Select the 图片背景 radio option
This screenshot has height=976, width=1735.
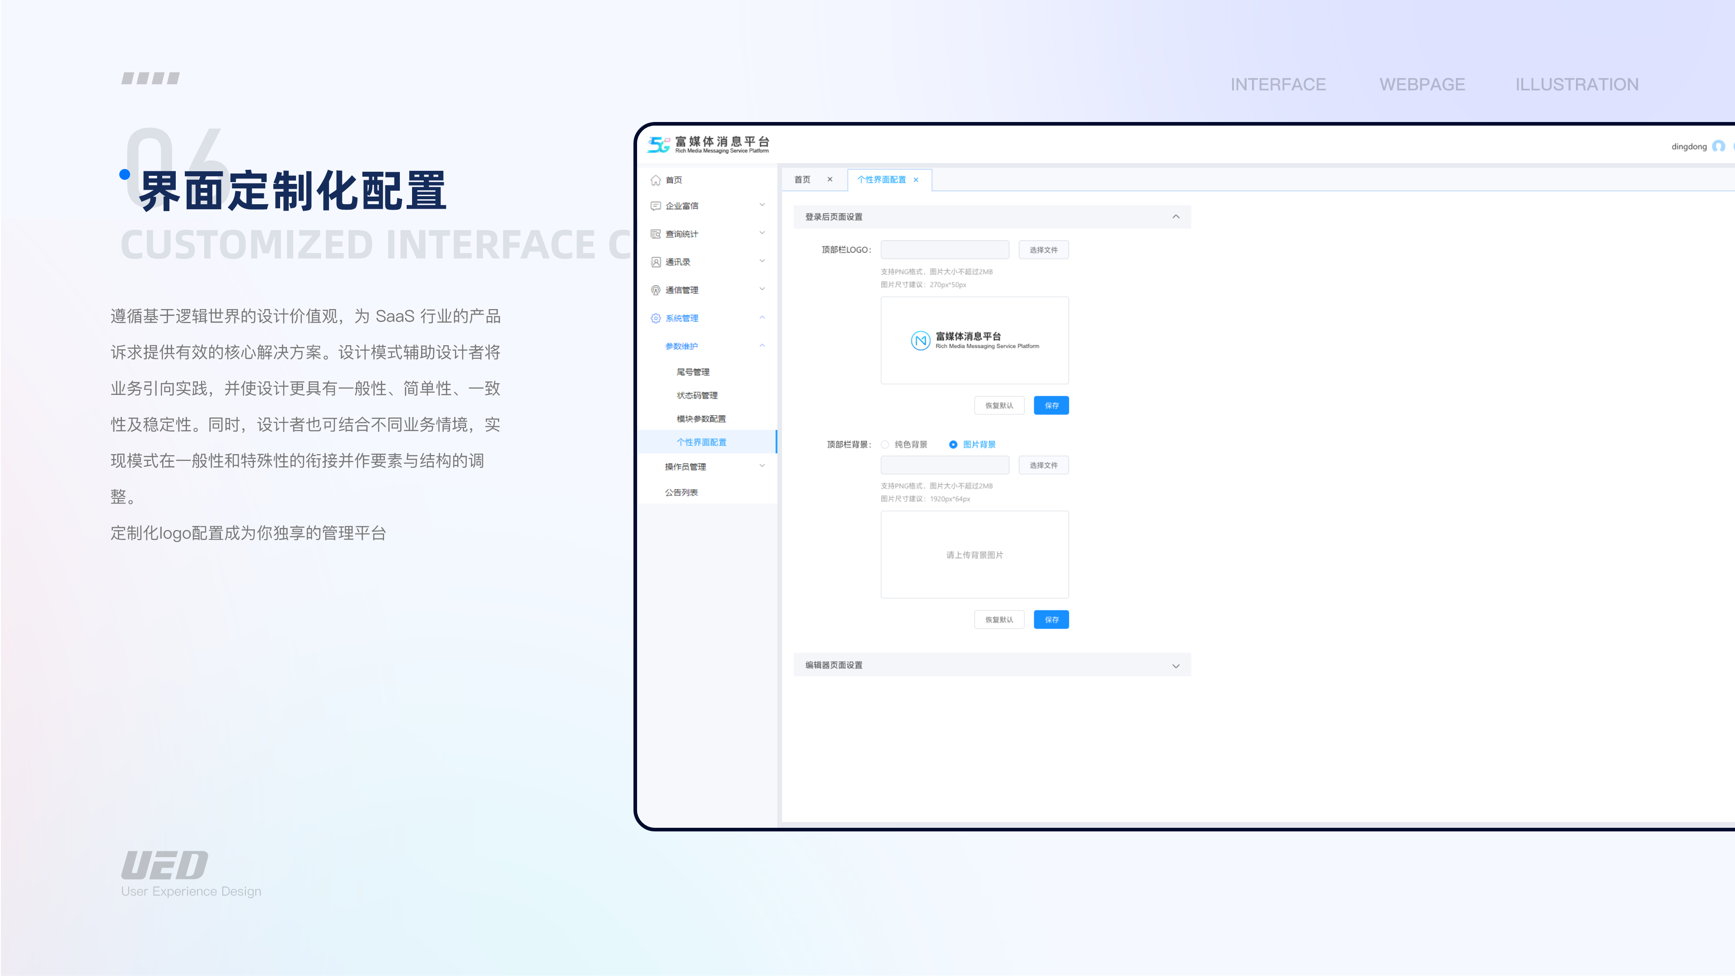point(953,445)
